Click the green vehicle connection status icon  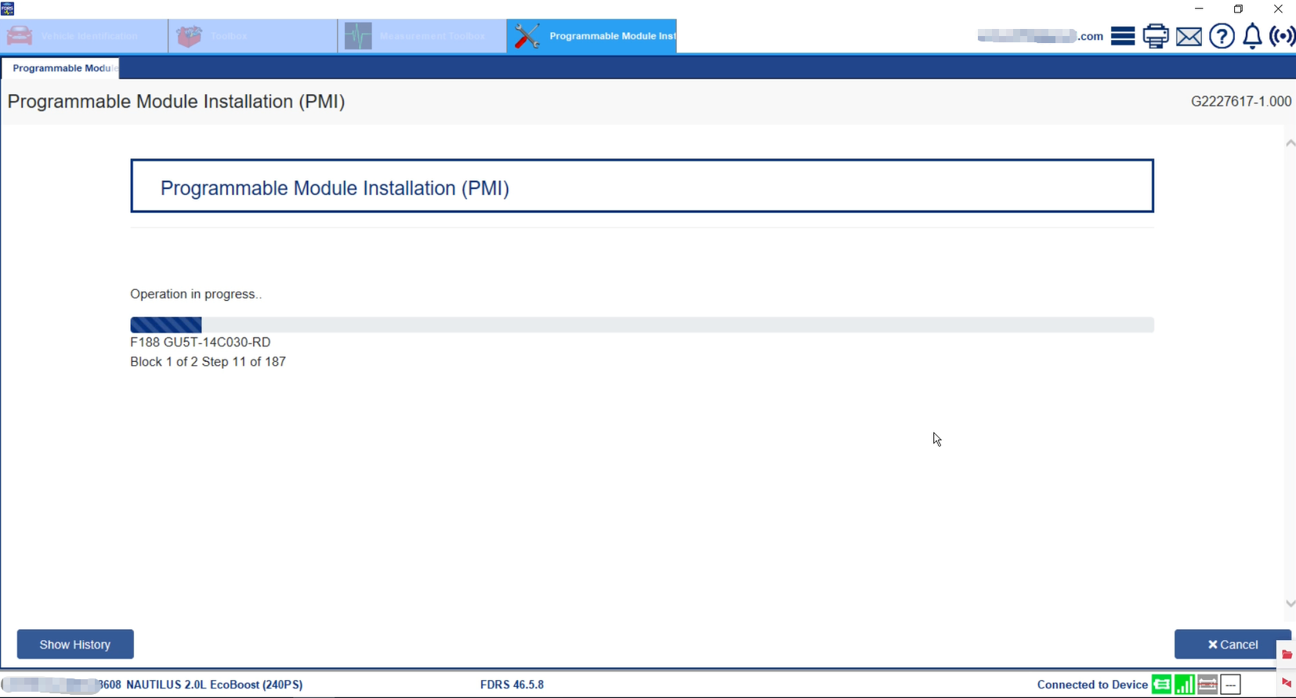[1161, 685]
